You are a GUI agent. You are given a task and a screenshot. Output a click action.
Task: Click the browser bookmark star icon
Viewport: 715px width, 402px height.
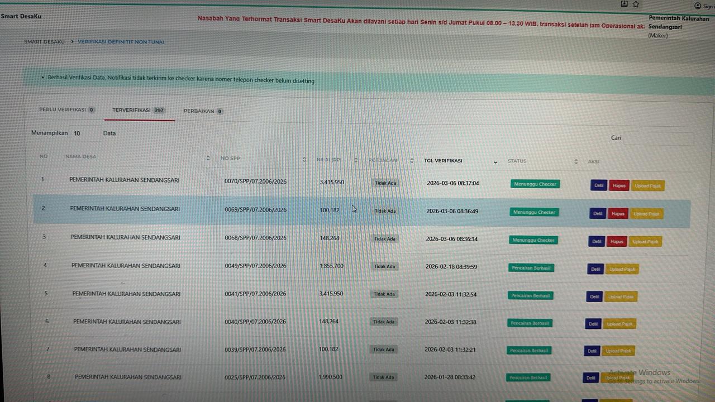(636, 4)
